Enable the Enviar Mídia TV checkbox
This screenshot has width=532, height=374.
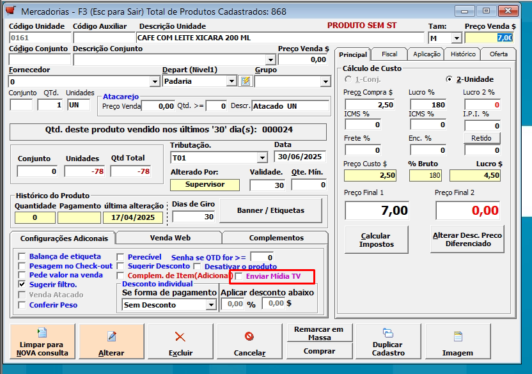click(x=239, y=277)
